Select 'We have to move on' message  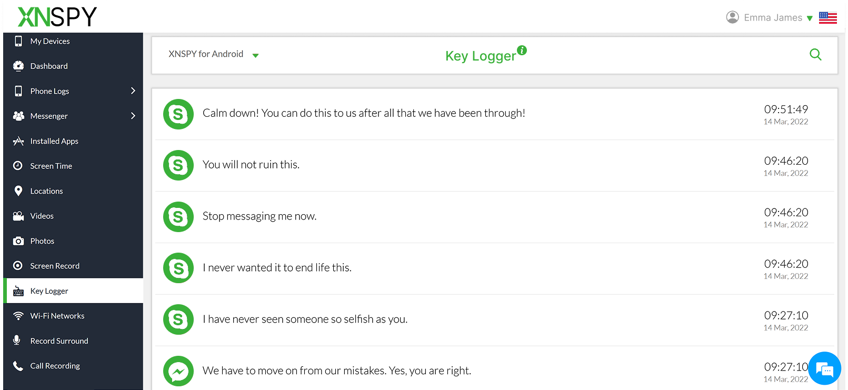click(337, 371)
